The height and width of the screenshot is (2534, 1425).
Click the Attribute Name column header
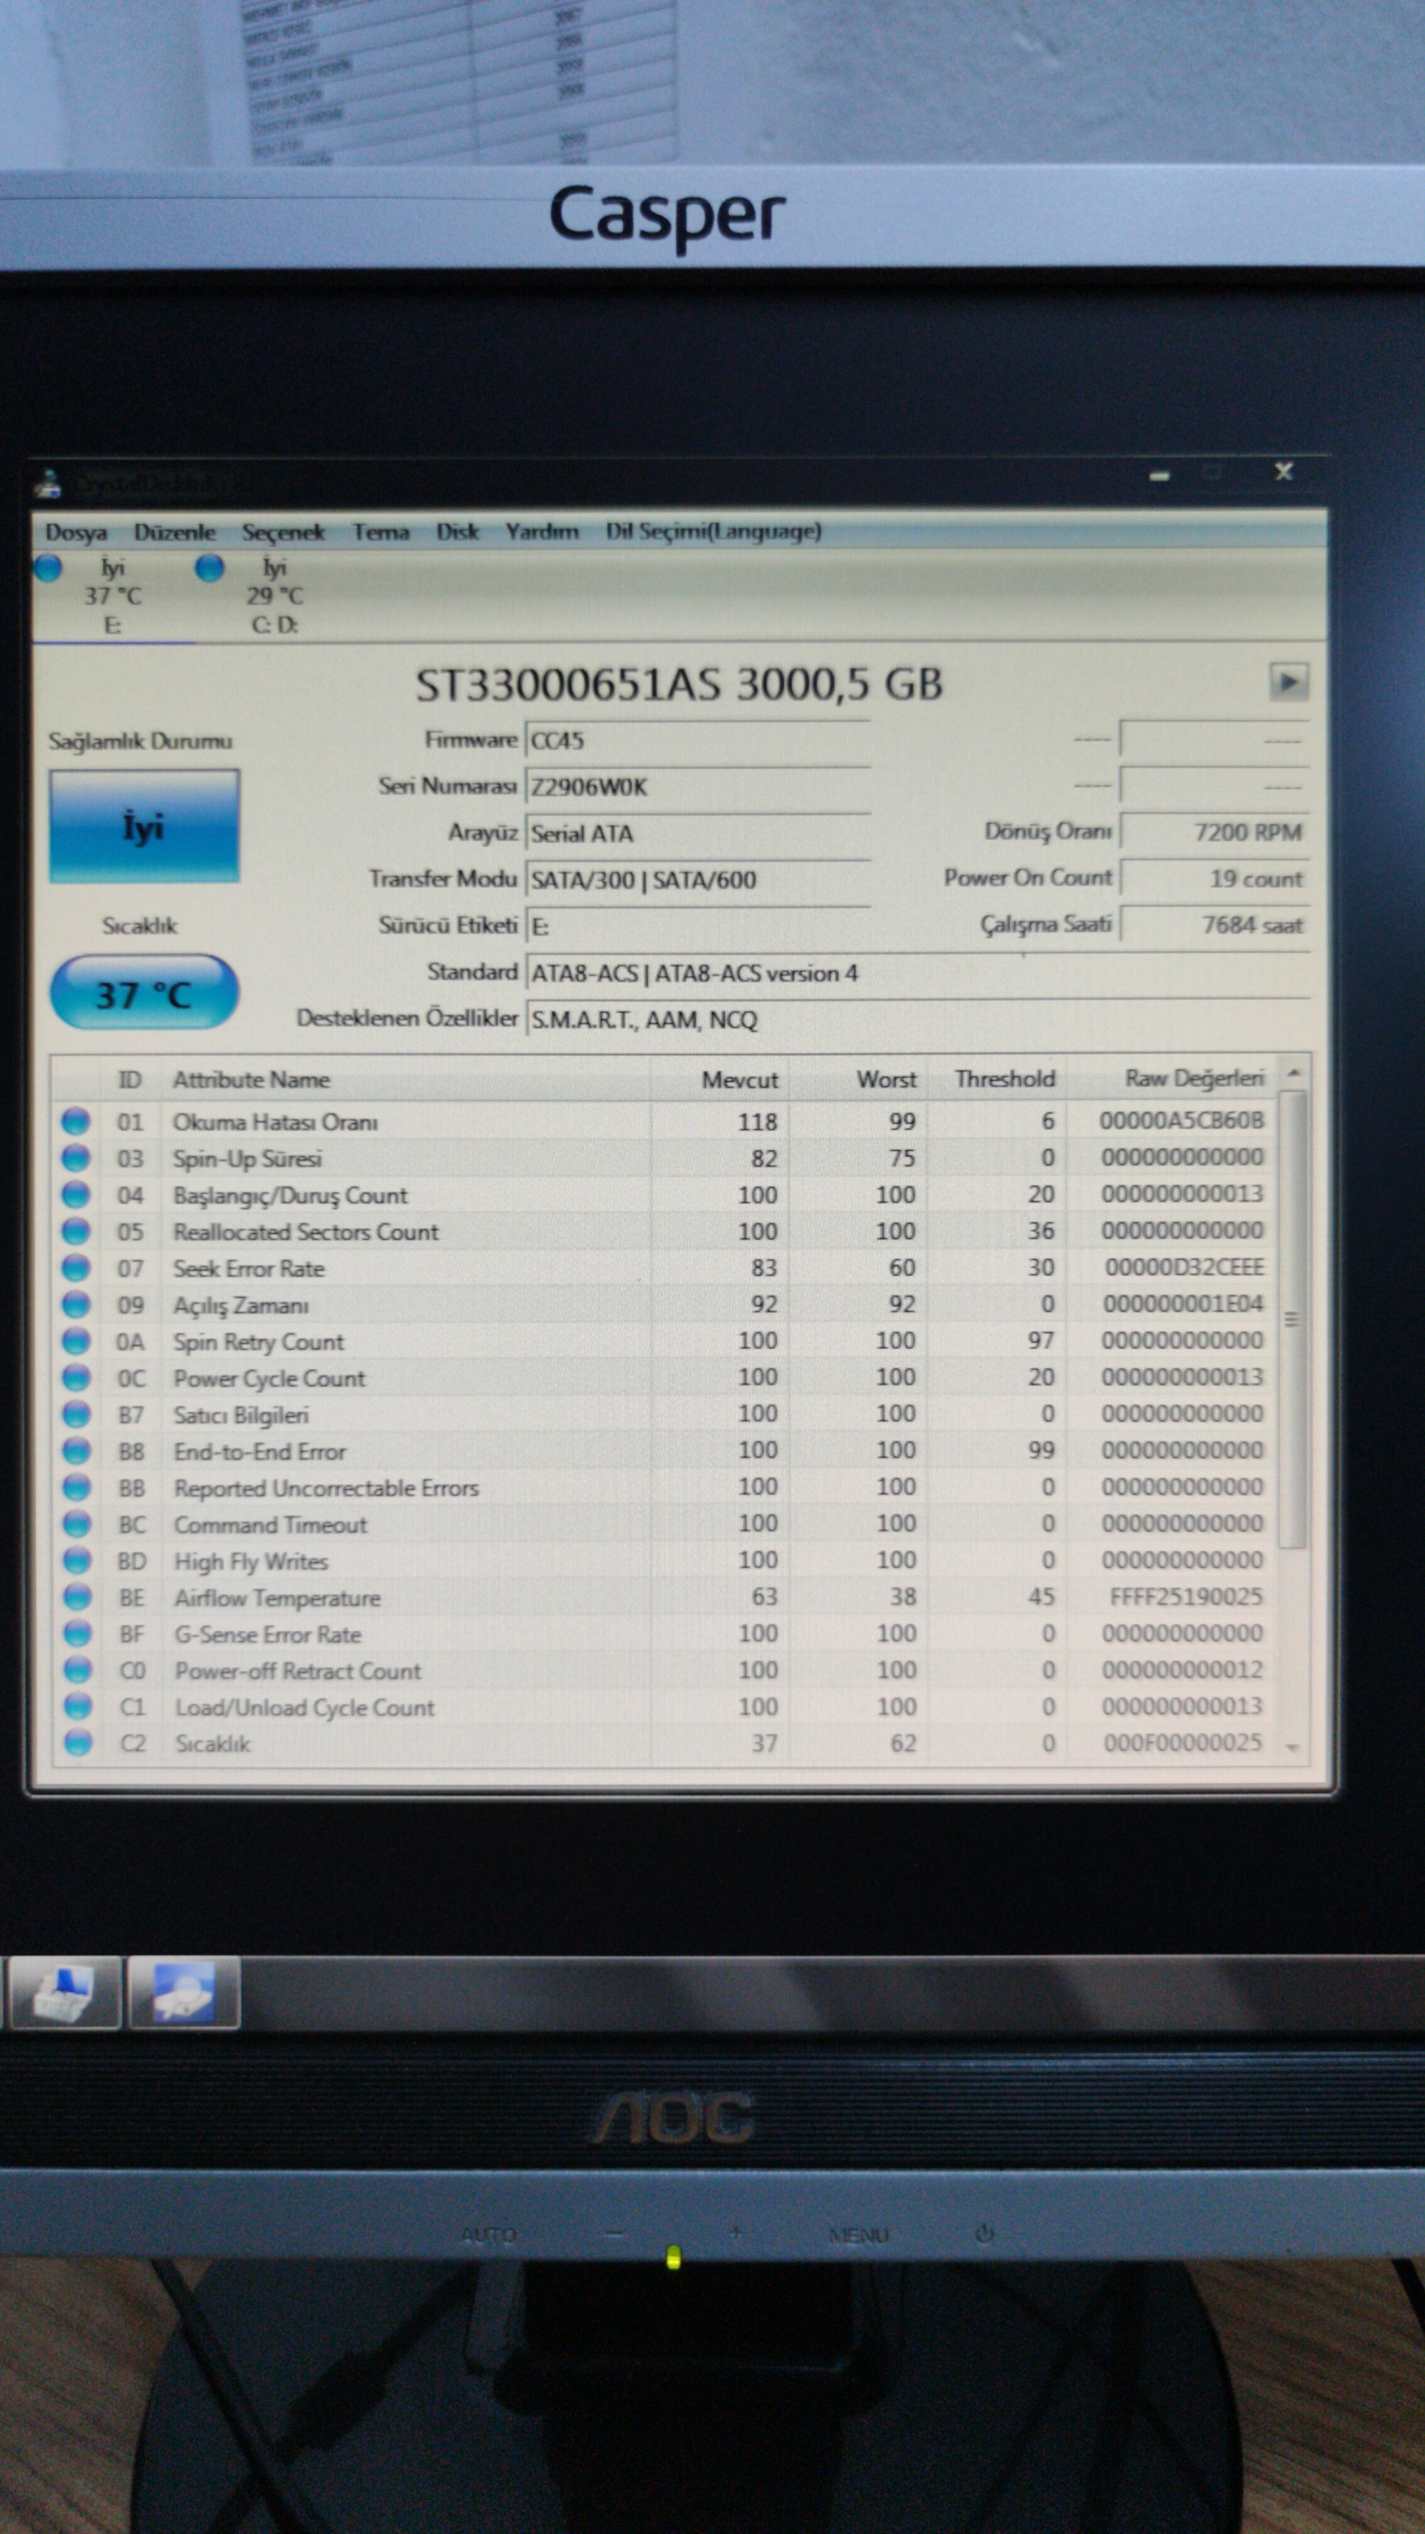252,1080
